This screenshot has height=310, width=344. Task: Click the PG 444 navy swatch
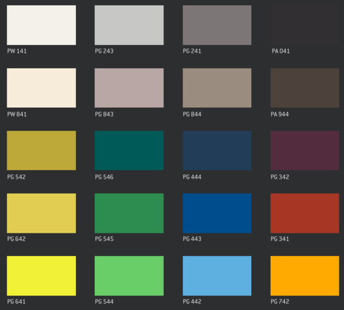217,151
